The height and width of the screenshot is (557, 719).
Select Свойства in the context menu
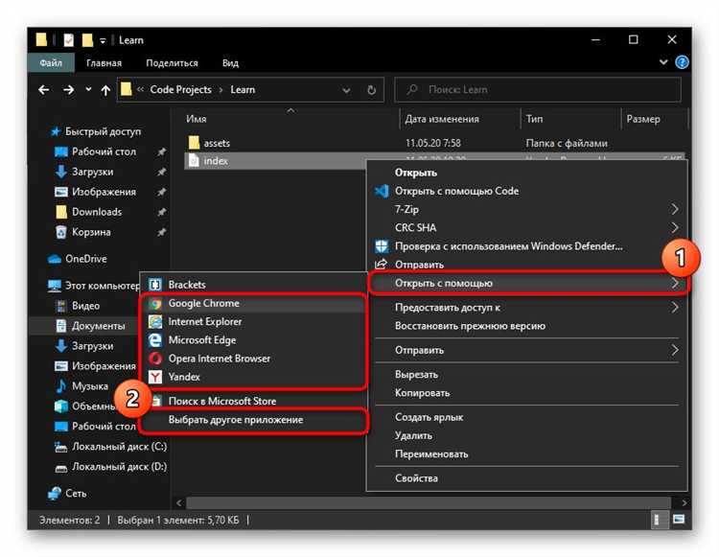pos(416,477)
